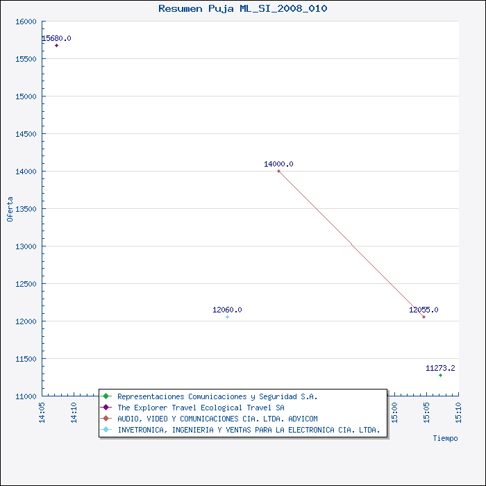Click the 'AUDIO, VIDEO Y COMUNICACIONES' legend text
This screenshot has width=486, height=486.
coord(217,419)
